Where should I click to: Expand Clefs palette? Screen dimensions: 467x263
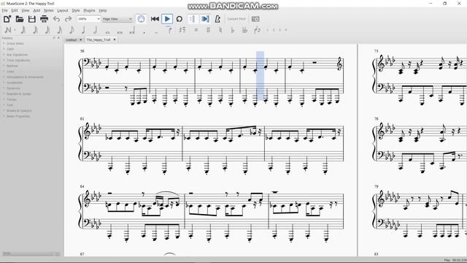click(10, 49)
